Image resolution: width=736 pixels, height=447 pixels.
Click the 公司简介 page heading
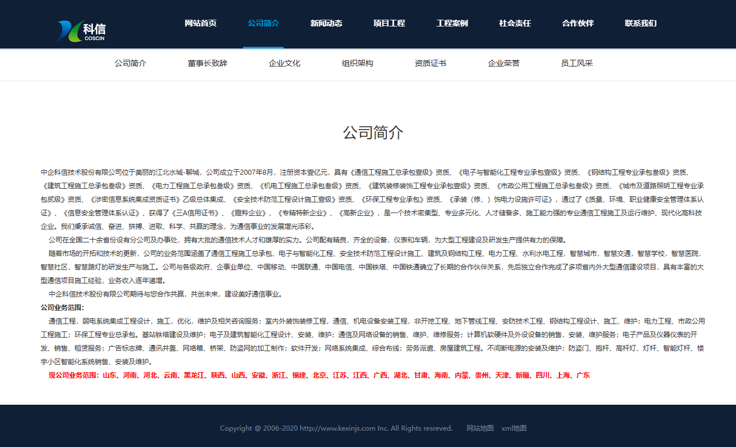(x=373, y=132)
